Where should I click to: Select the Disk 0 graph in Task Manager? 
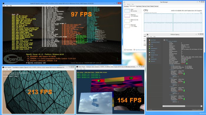pos(127,21)
